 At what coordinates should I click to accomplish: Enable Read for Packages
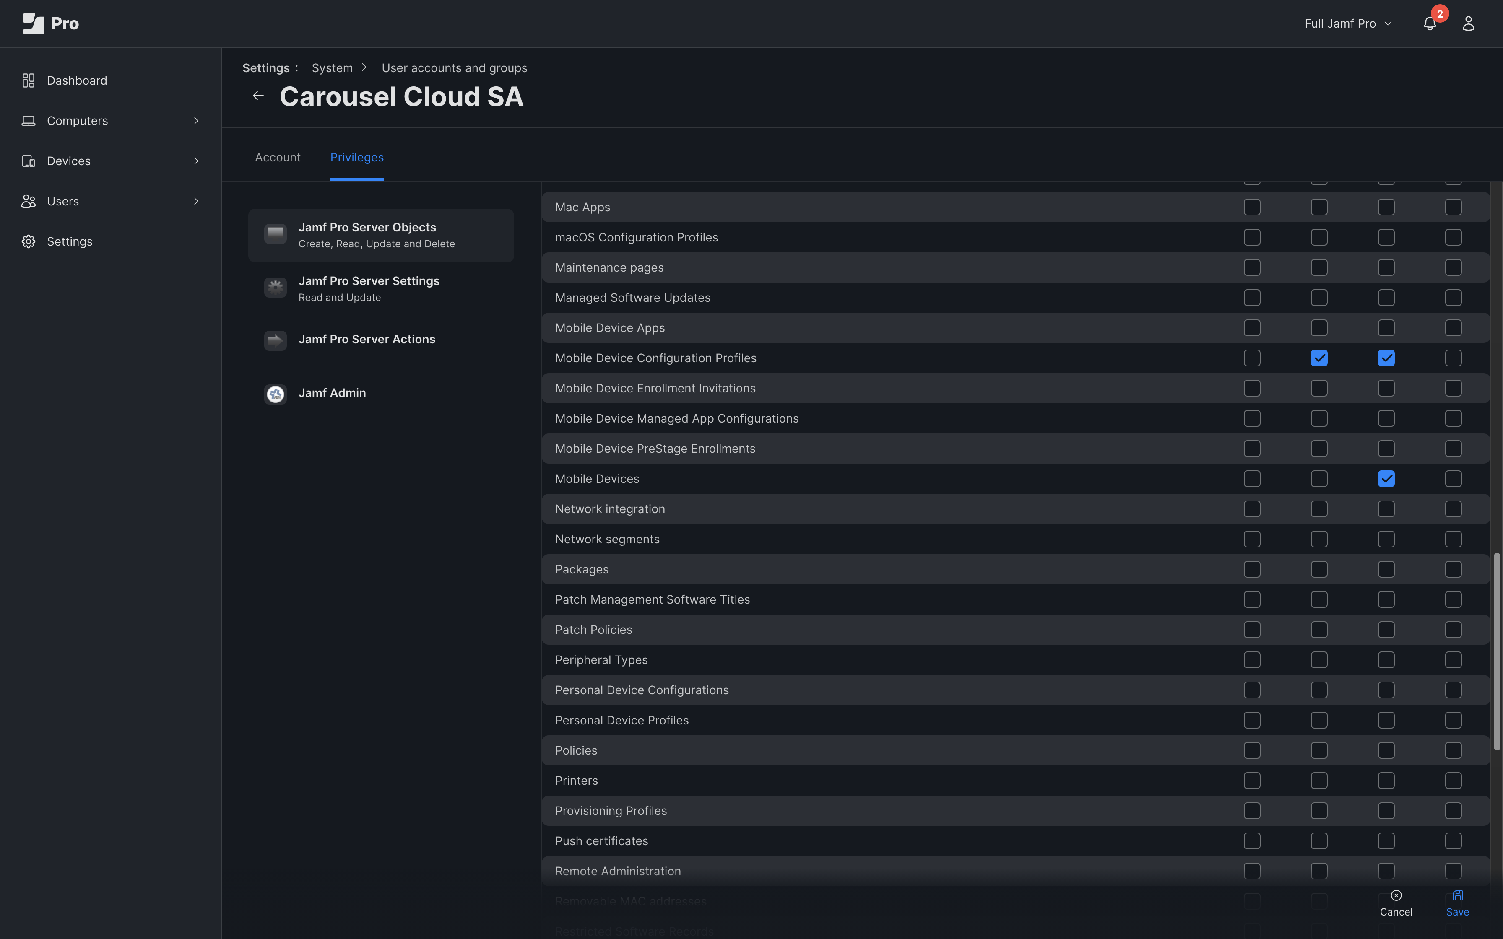point(1319,570)
